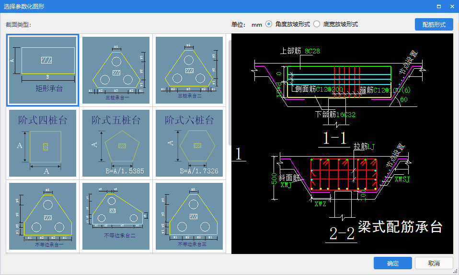
Task: Click the section list scrollbar
Action: click(230, 93)
